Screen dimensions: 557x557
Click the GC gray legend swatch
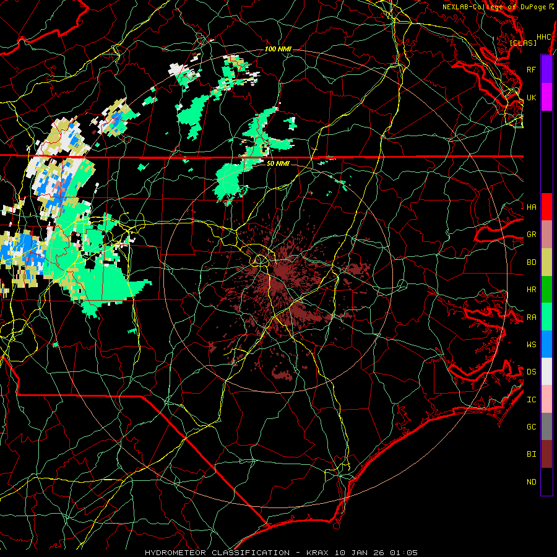point(546,426)
